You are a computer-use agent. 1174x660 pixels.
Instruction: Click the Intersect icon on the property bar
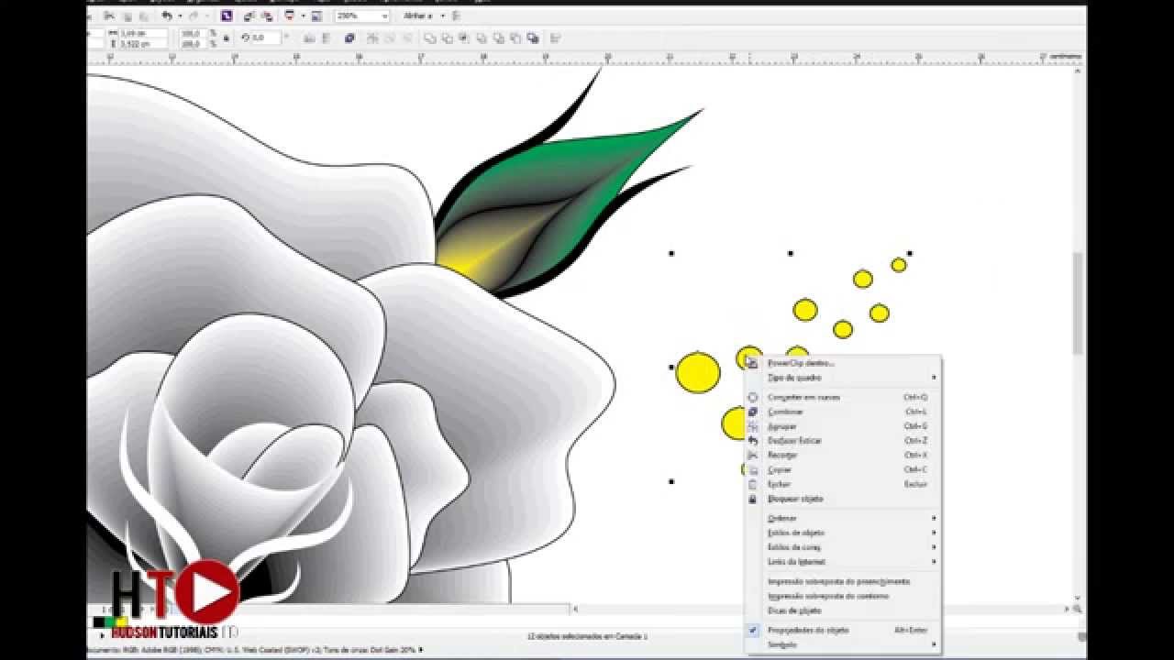[463, 38]
